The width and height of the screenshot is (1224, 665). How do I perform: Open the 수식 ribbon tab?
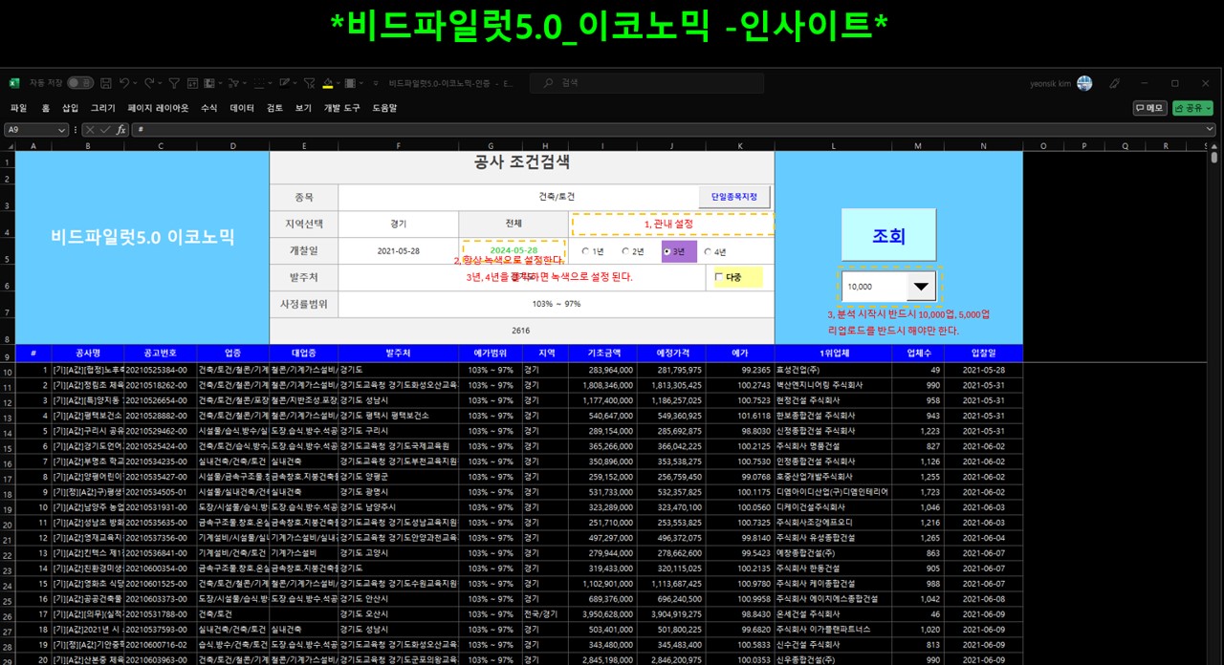(x=208, y=108)
